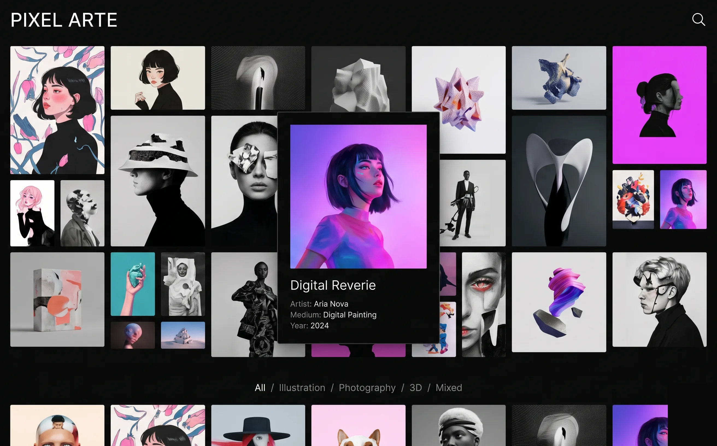Open the white curved sculpture on dark gray
Screen dimensions: 717x446
click(559, 181)
